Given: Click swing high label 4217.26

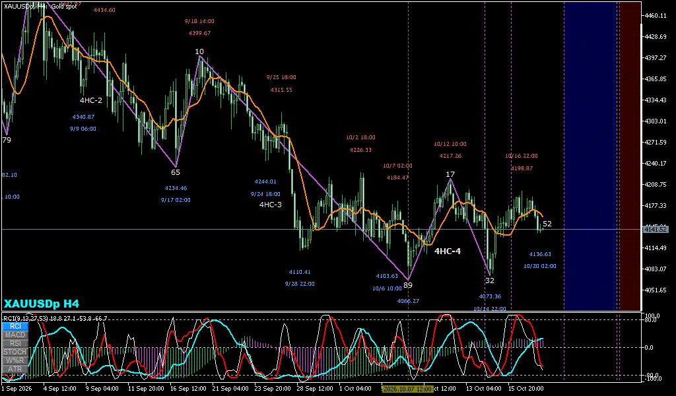Looking at the screenshot, I should tap(450, 156).
